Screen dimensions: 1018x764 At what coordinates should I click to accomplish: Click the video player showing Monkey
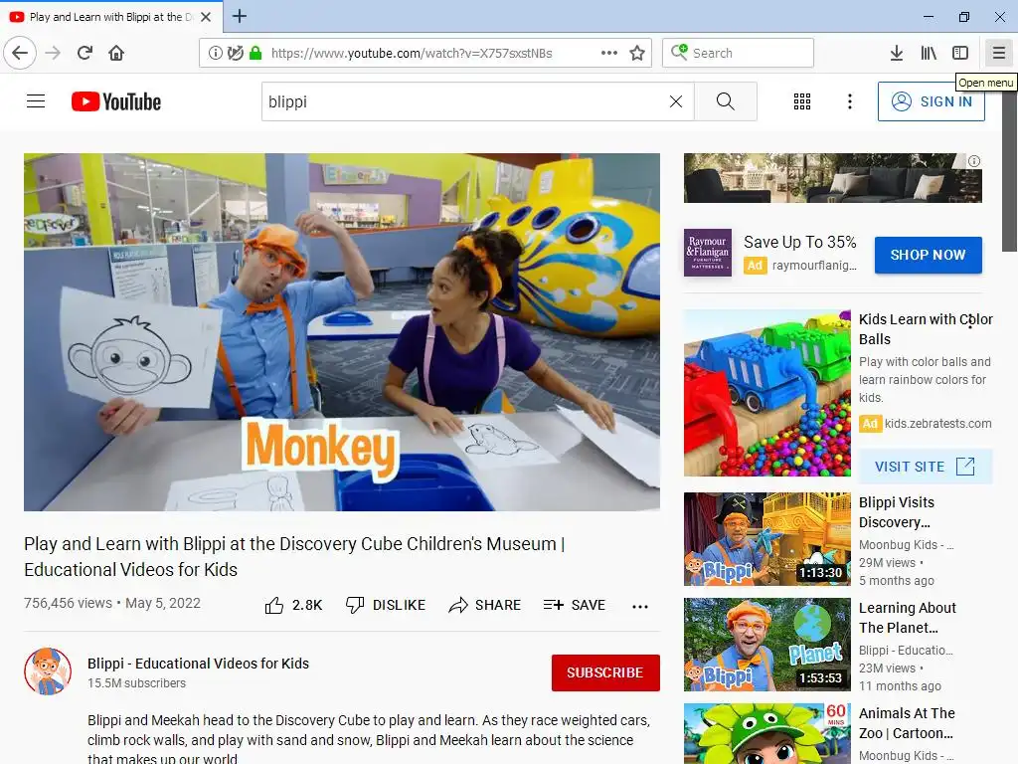342,332
